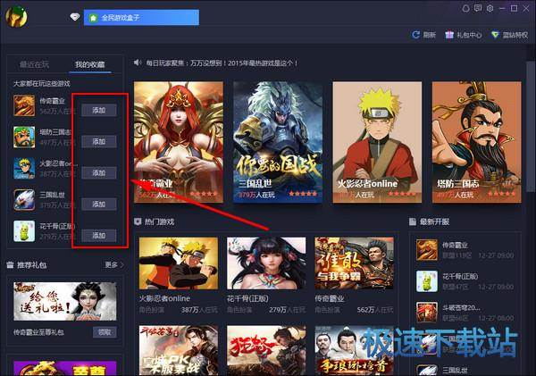Open the 传奇霸业 featured banner card
The height and width of the screenshot is (376, 536).
point(179,142)
